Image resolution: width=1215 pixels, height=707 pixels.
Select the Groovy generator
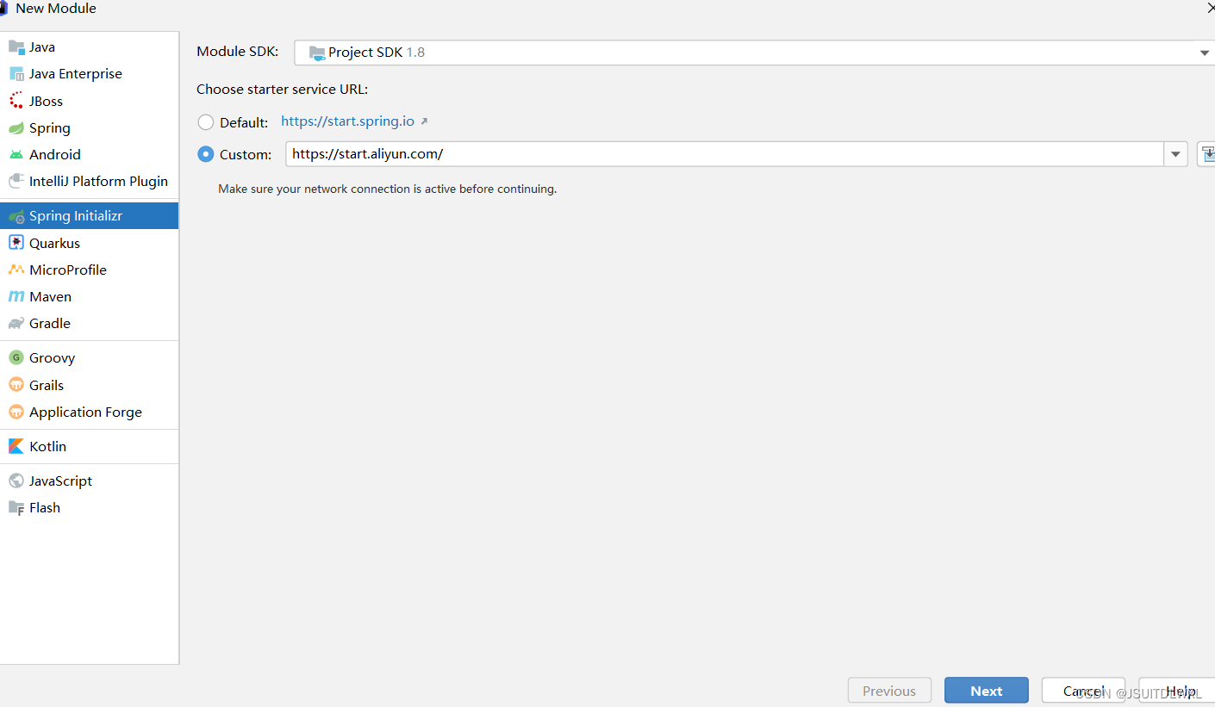pyautogui.click(x=52, y=357)
